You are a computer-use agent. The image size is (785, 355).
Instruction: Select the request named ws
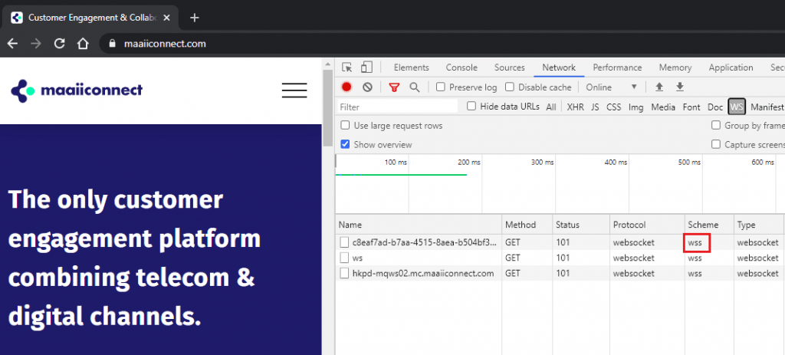(560, 258)
